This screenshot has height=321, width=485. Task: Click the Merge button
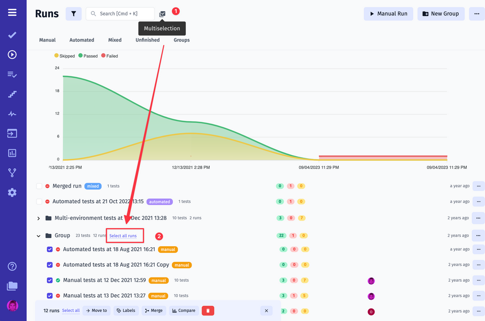[x=154, y=310]
